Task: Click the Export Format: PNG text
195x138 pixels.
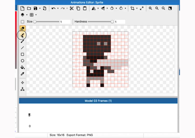Action: 80,135
